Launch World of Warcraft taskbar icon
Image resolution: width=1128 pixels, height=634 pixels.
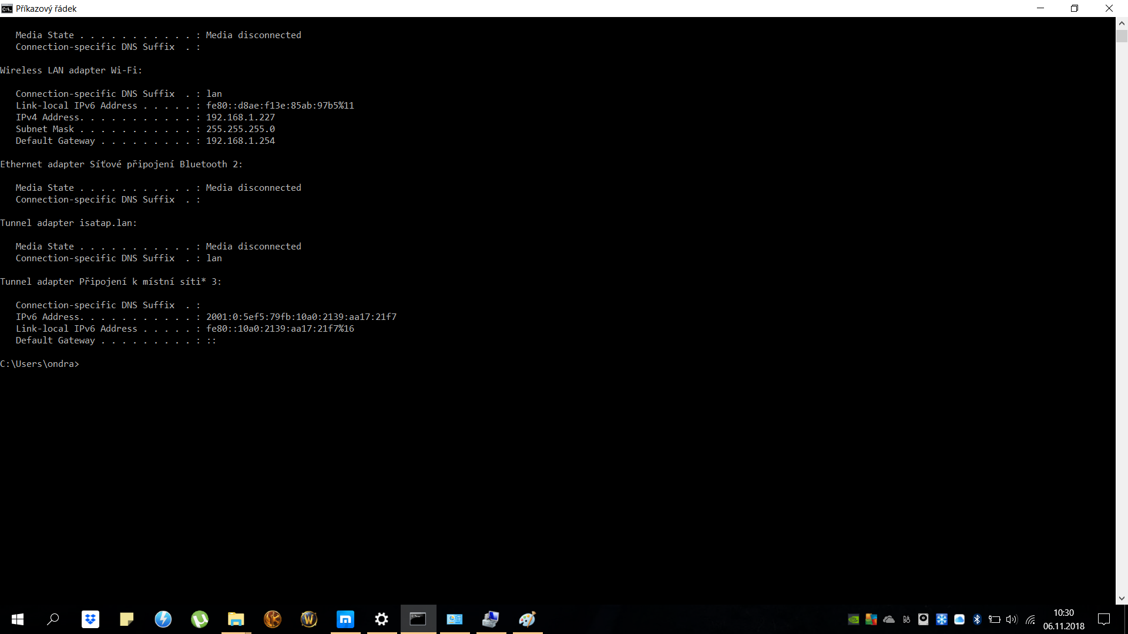tap(309, 619)
